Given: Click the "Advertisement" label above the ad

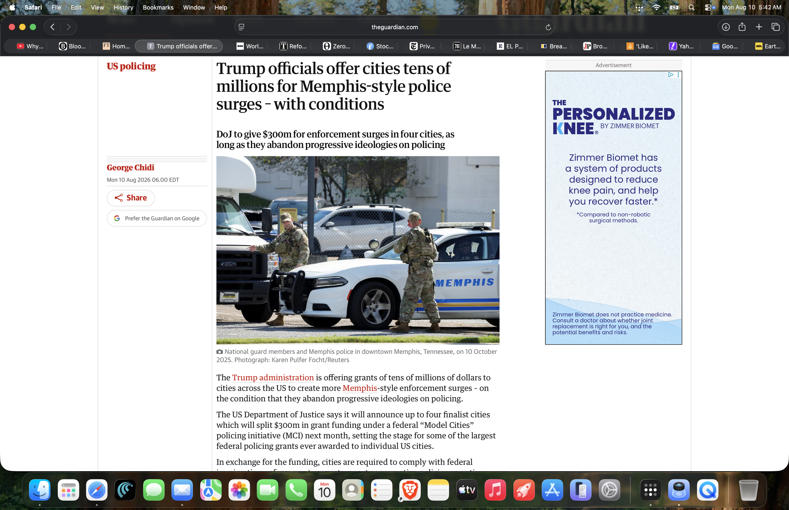Looking at the screenshot, I should tap(614, 65).
